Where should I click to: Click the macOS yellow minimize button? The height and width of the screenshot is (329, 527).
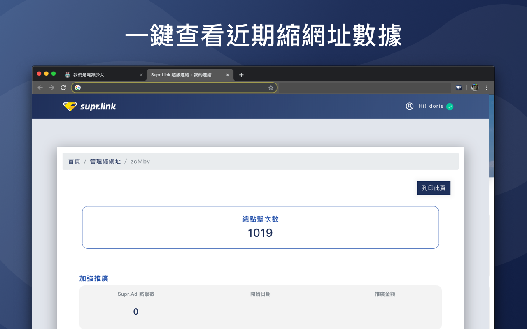[x=46, y=74]
